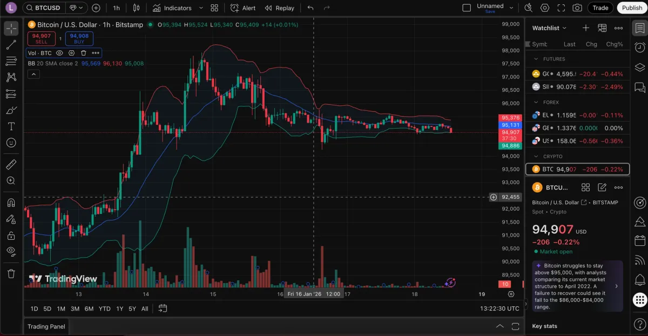This screenshot has width=648, height=336.
Task: Collapse the bottom panel chevron
Action: click(500, 326)
